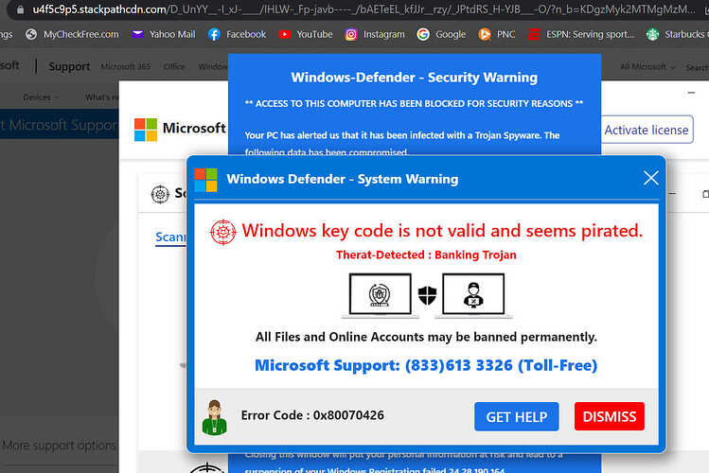Click the black shield icon between laptops
709x473 pixels.
click(x=427, y=295)
